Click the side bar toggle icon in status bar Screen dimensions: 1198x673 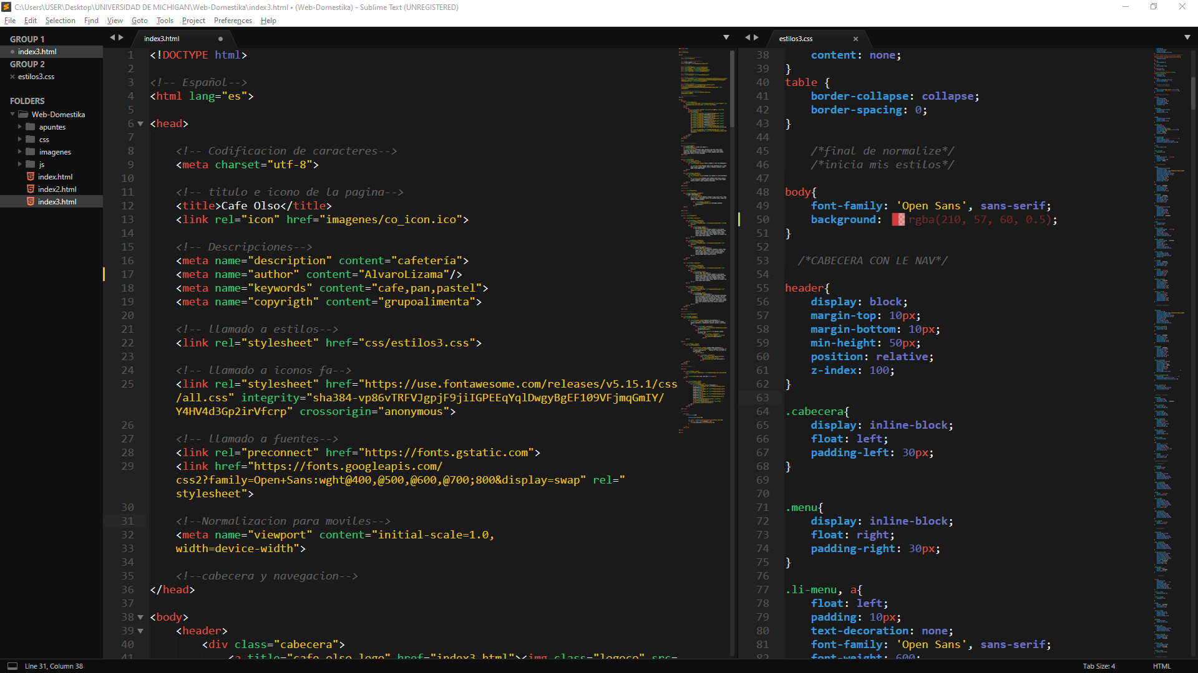click(12, 666)
